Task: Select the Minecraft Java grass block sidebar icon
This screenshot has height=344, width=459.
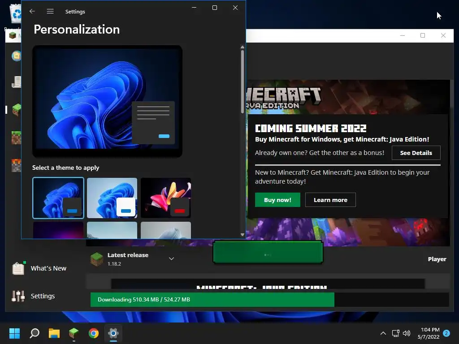Action: pos(17,110)
